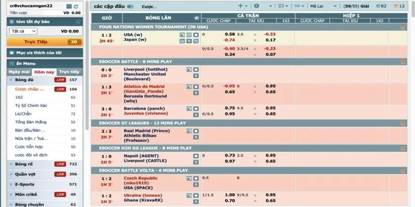The height and width of the screenshot is (207, 415).
Task: Select Cược hỗn hợp market
Action: click(29, 147)
